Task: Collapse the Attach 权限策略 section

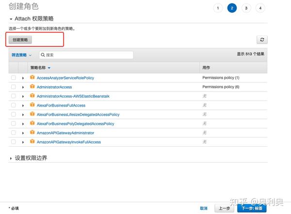Action: pyautogui.click(x=11, y=19)
